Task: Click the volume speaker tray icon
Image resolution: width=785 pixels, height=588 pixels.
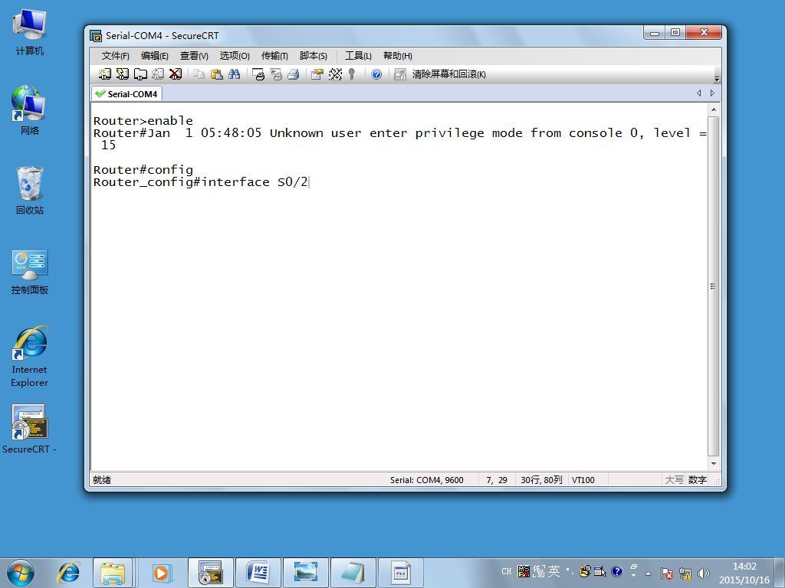Action: point(704,573)
